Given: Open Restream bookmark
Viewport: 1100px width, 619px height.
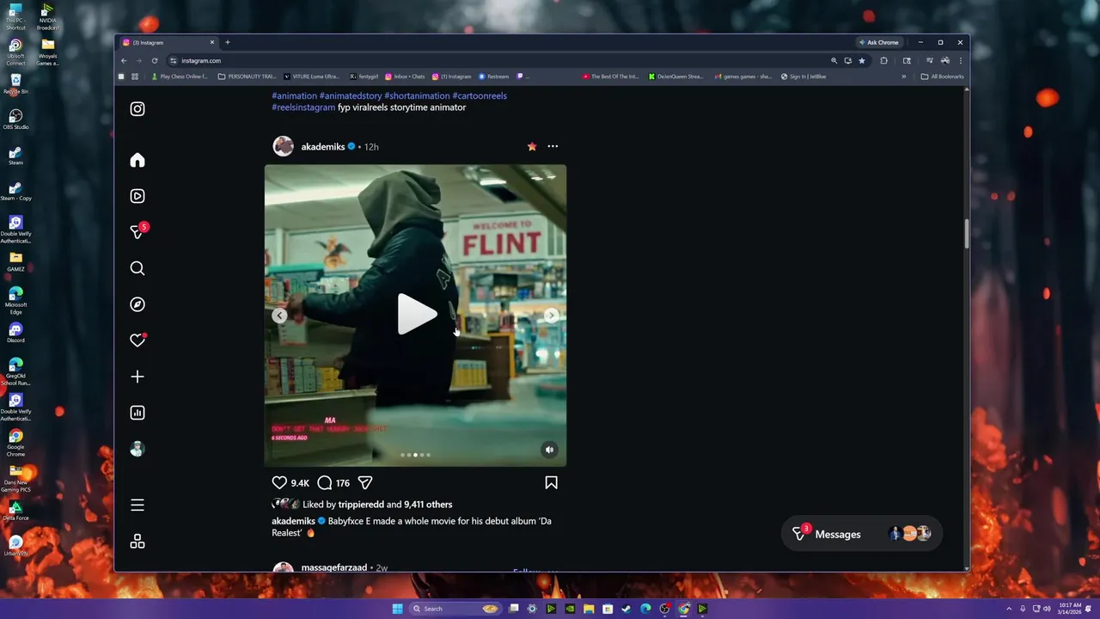Looking at the screenshot, I should (494, 77).
